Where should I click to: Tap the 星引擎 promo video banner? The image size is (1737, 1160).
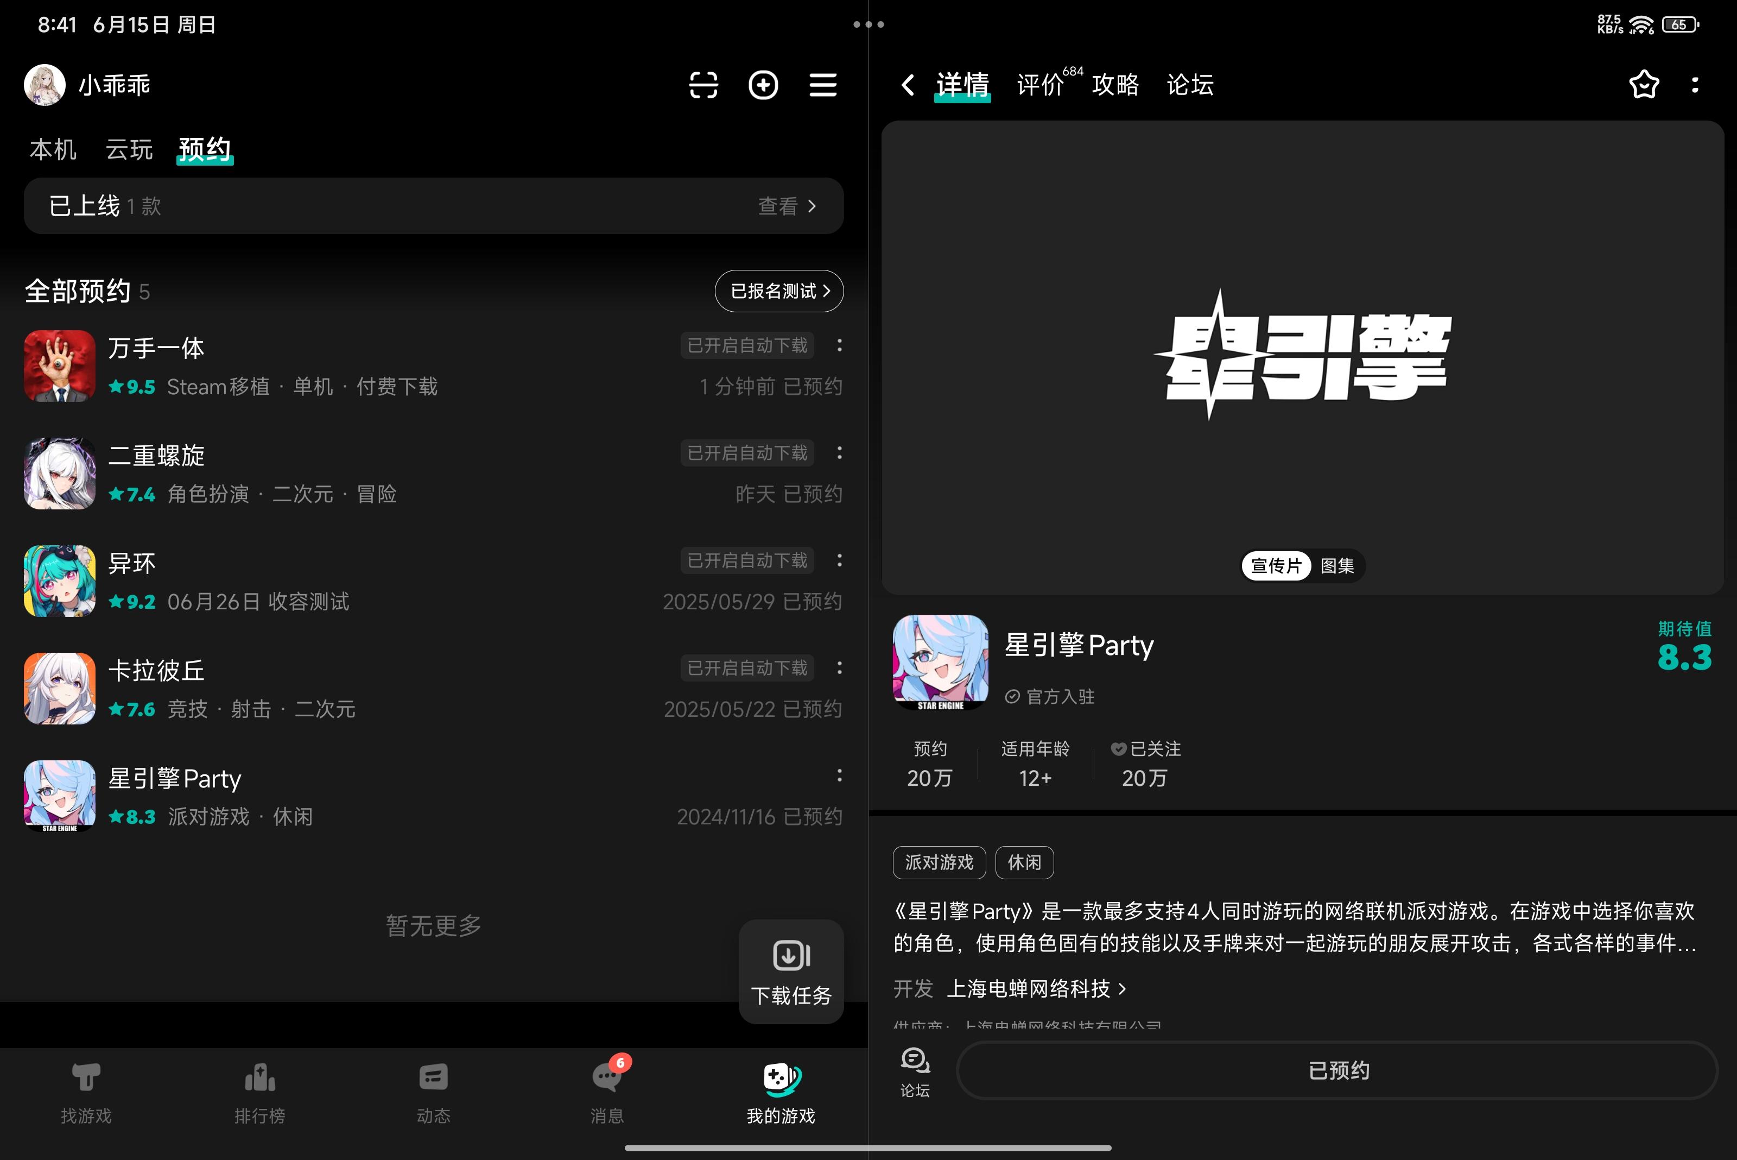pos(1302,357)
